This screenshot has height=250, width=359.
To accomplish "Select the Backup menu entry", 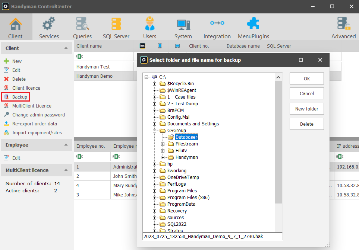I will (x=20, y=97).
